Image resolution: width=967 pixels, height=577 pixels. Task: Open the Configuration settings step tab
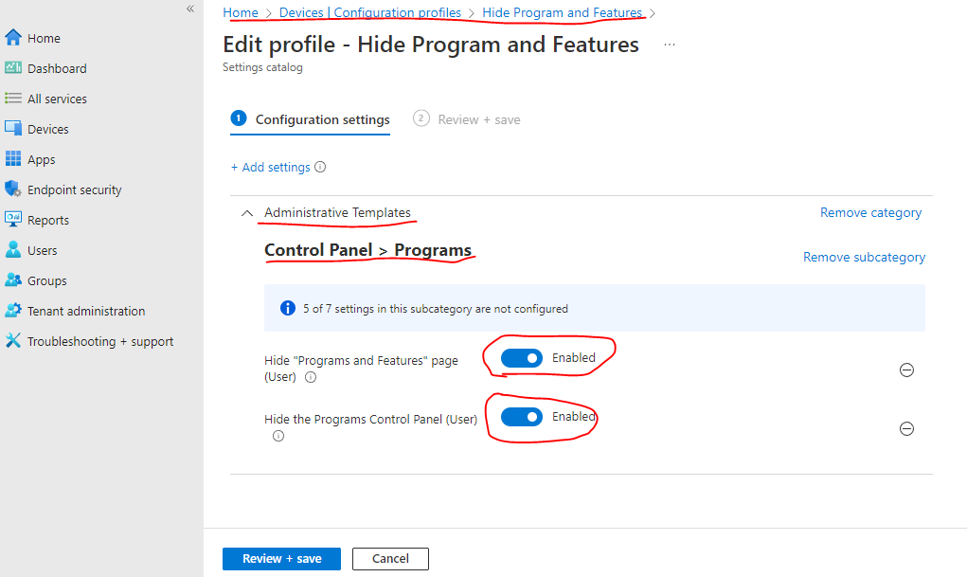(x=311, y=119)
